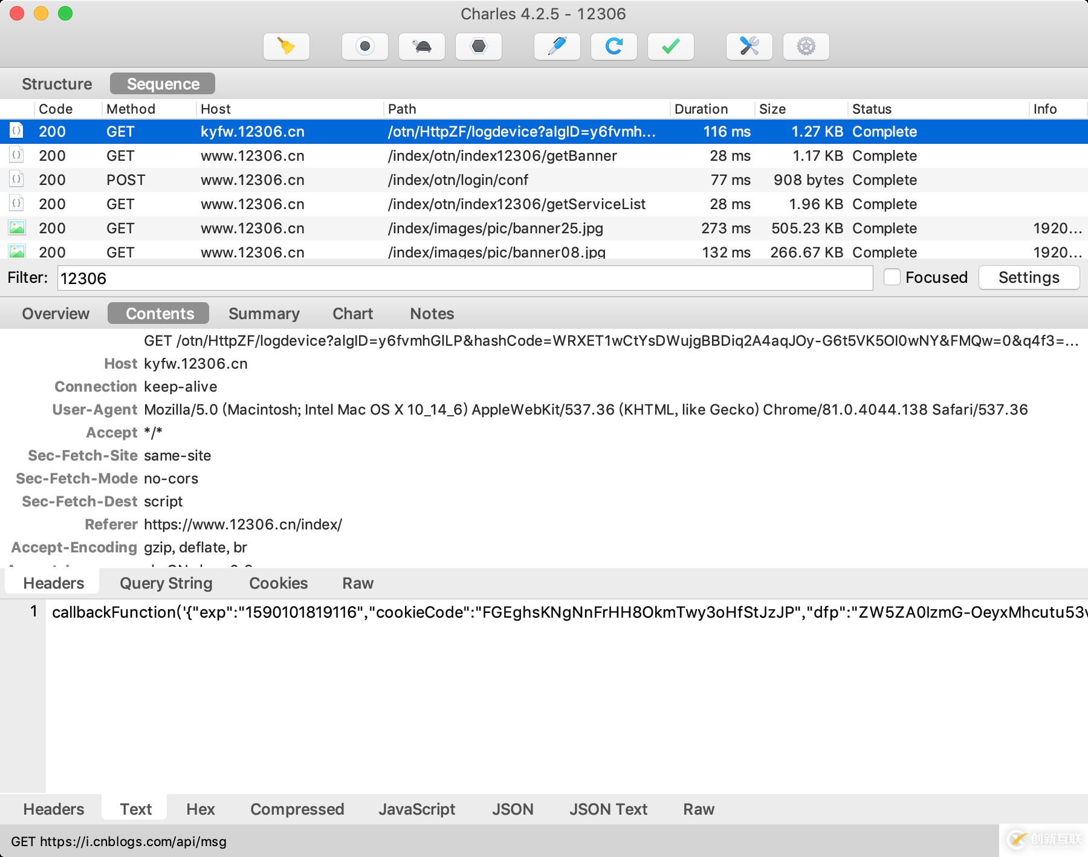Screen dimensions: 1088x857
Task: Click the blue repeat request icon
Action: tap(614, 47)
